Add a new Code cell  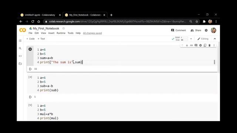pos(30,39)
